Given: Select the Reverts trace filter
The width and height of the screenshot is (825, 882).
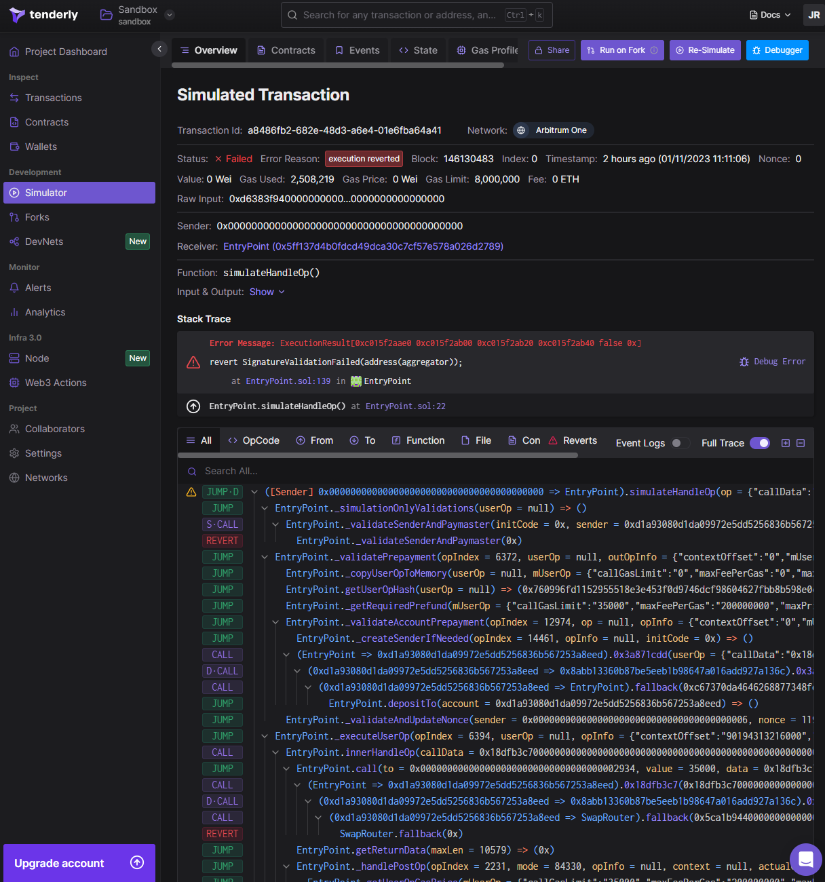Looking at the screenshot, I should (573, 440).
